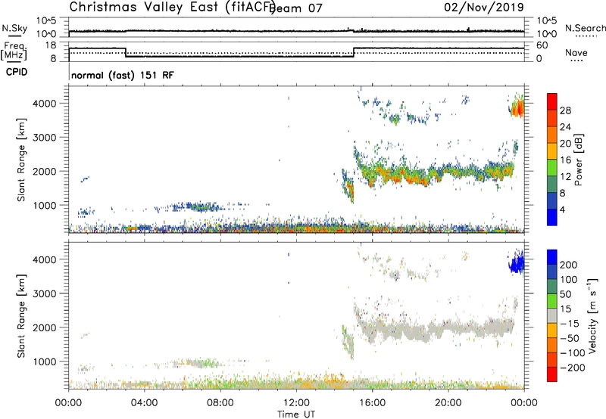Click the red-orange echo patch near 4000 km

point(517,107)
